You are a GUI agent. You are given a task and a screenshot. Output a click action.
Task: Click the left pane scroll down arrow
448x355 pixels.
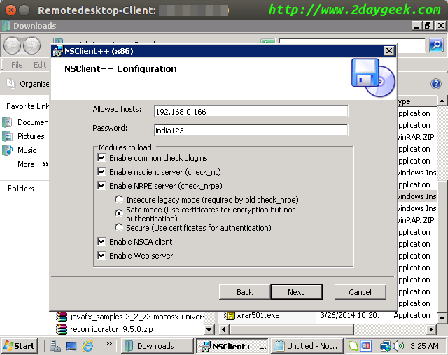(209, 330)
